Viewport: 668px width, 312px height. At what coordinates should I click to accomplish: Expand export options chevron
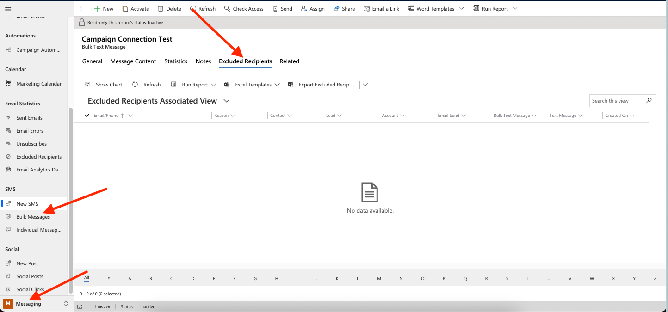pyautogui.click(x=365, y=85)
